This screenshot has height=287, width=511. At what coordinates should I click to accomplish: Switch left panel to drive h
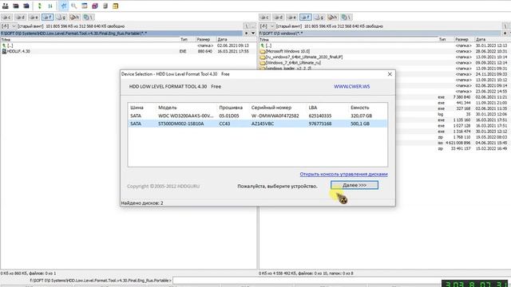pos(74,18)
